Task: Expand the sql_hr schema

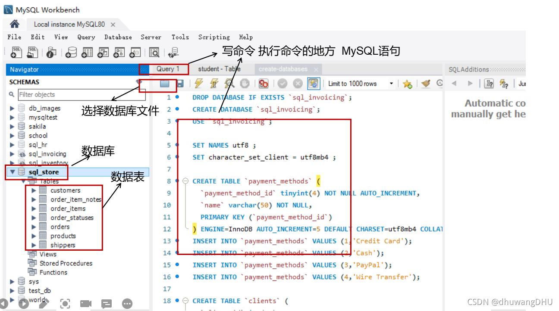Action: click(x=12, y=145)
